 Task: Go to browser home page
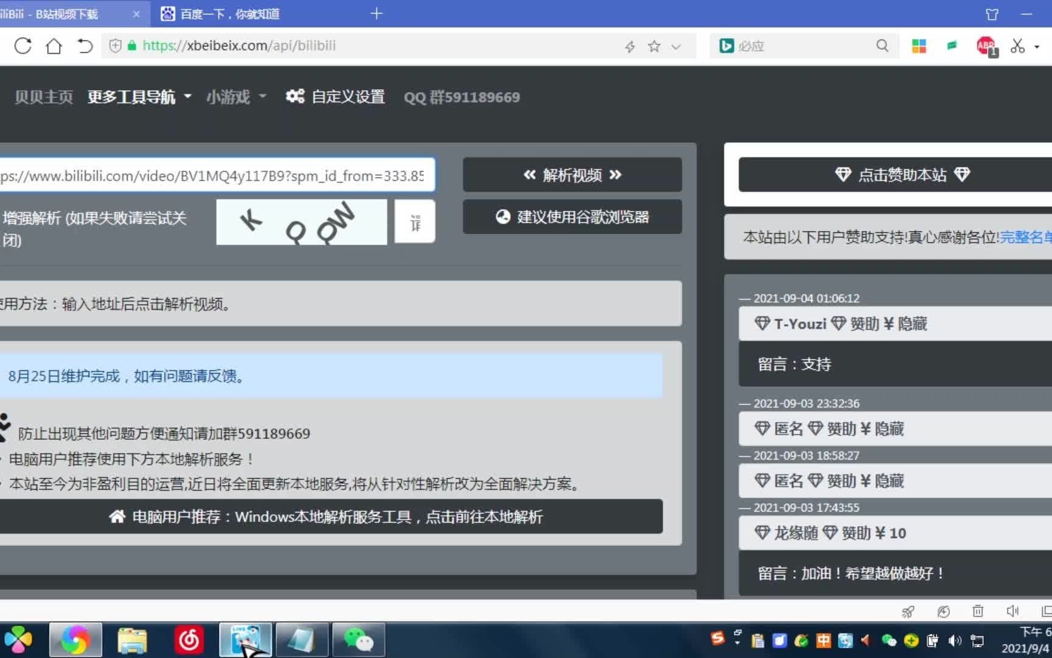(54, 46)
